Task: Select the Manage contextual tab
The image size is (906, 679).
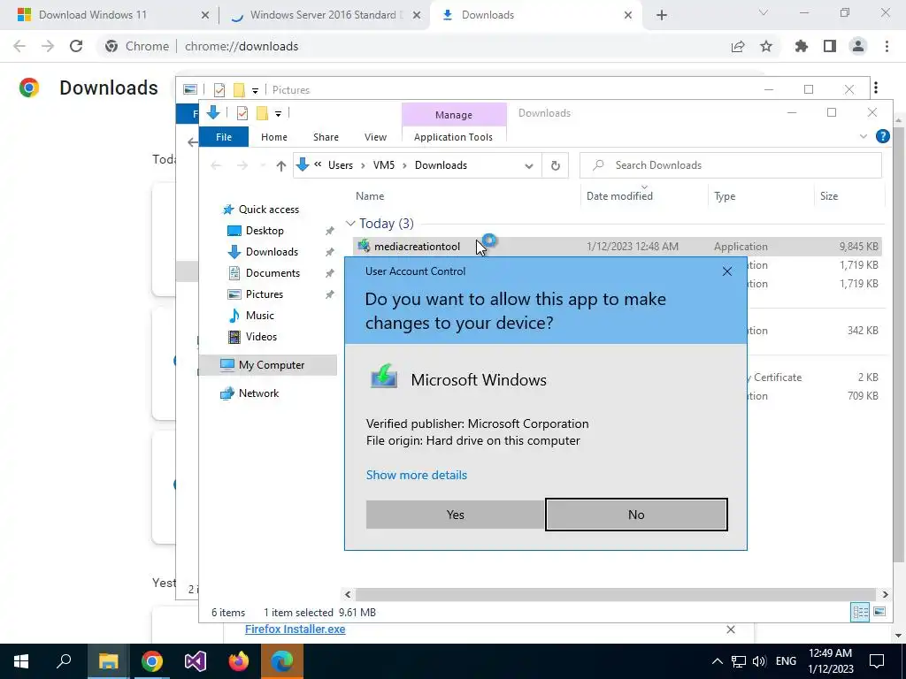Action: coord(454,115)
